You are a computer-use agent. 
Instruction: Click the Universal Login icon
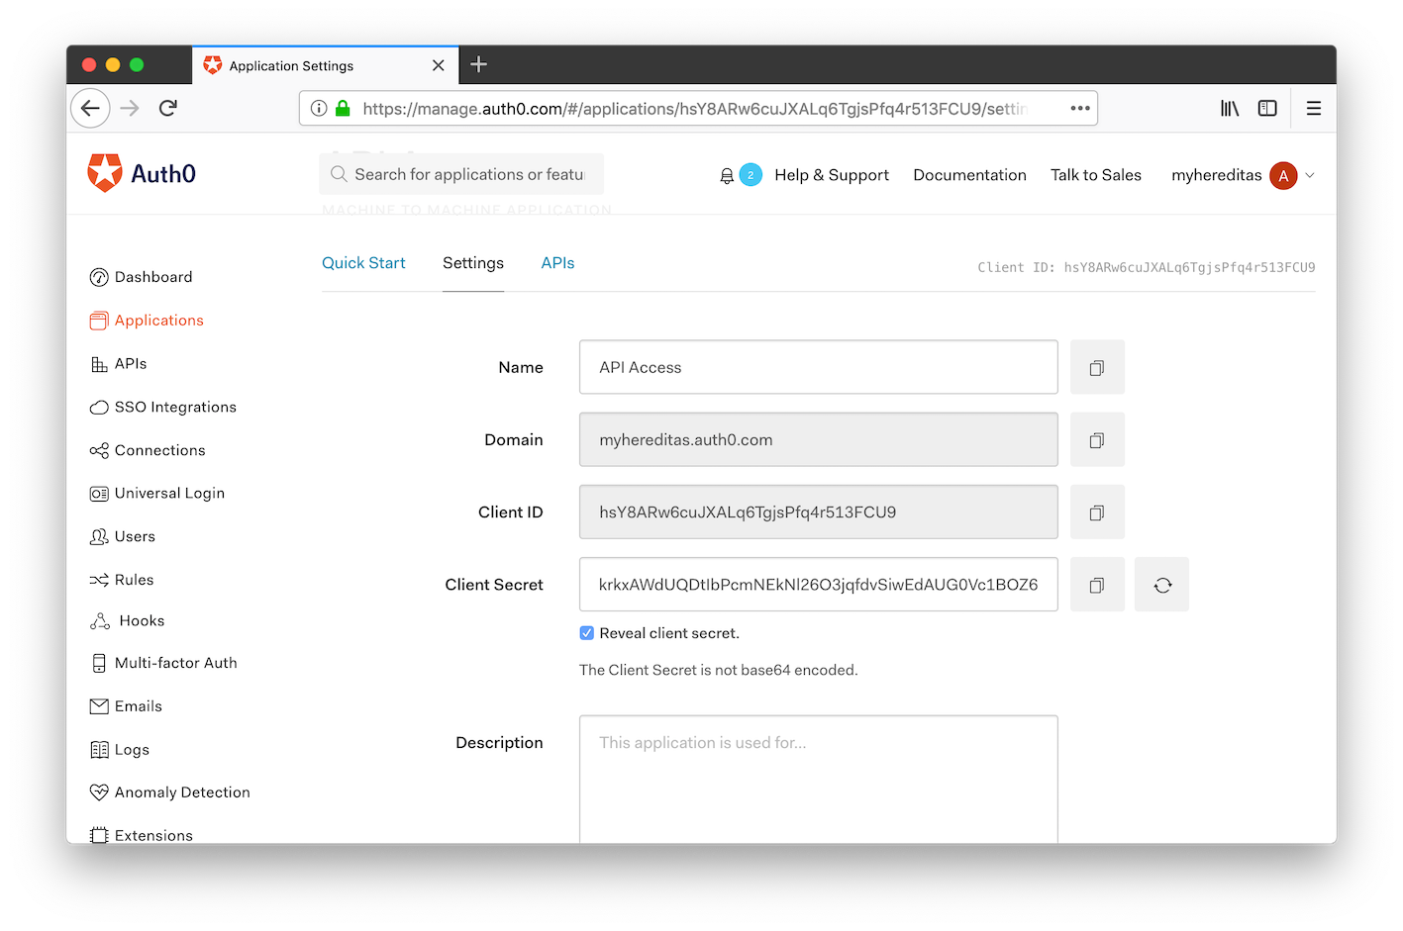click(x=99, y=494)
